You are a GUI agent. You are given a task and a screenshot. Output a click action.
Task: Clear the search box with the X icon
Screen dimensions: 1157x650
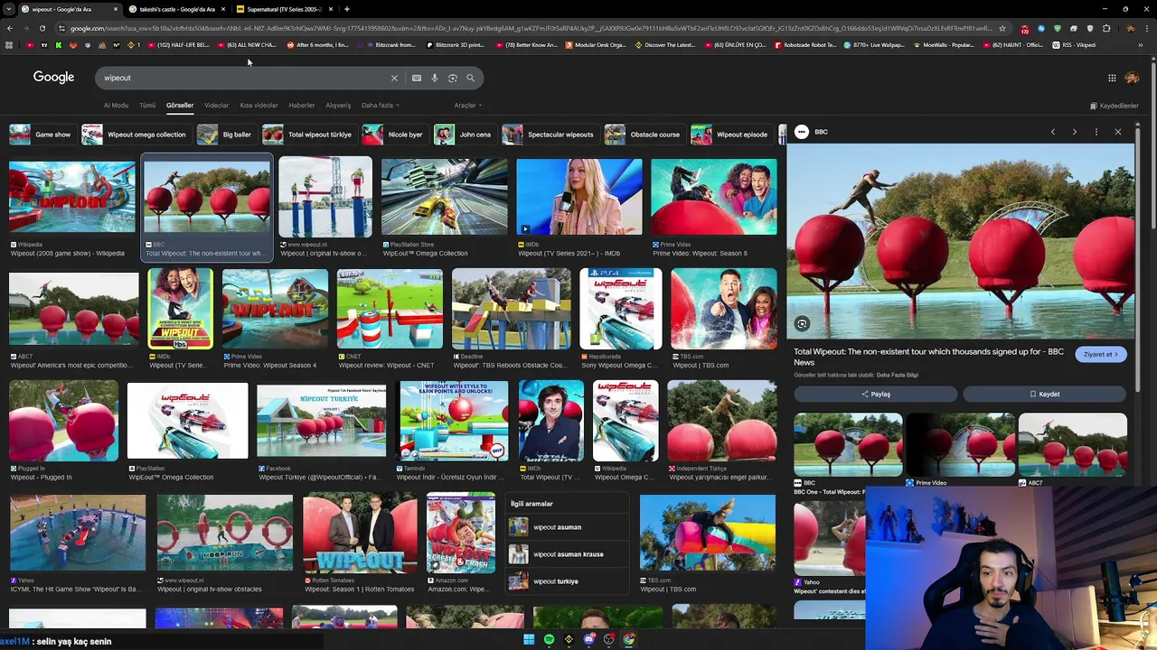coord(394,78)
